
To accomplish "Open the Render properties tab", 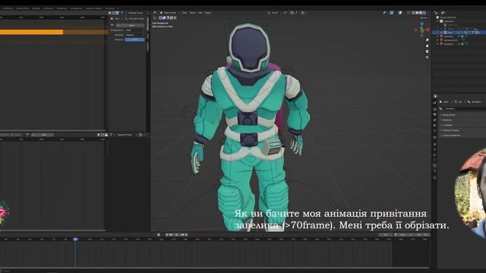I will 434,109.
